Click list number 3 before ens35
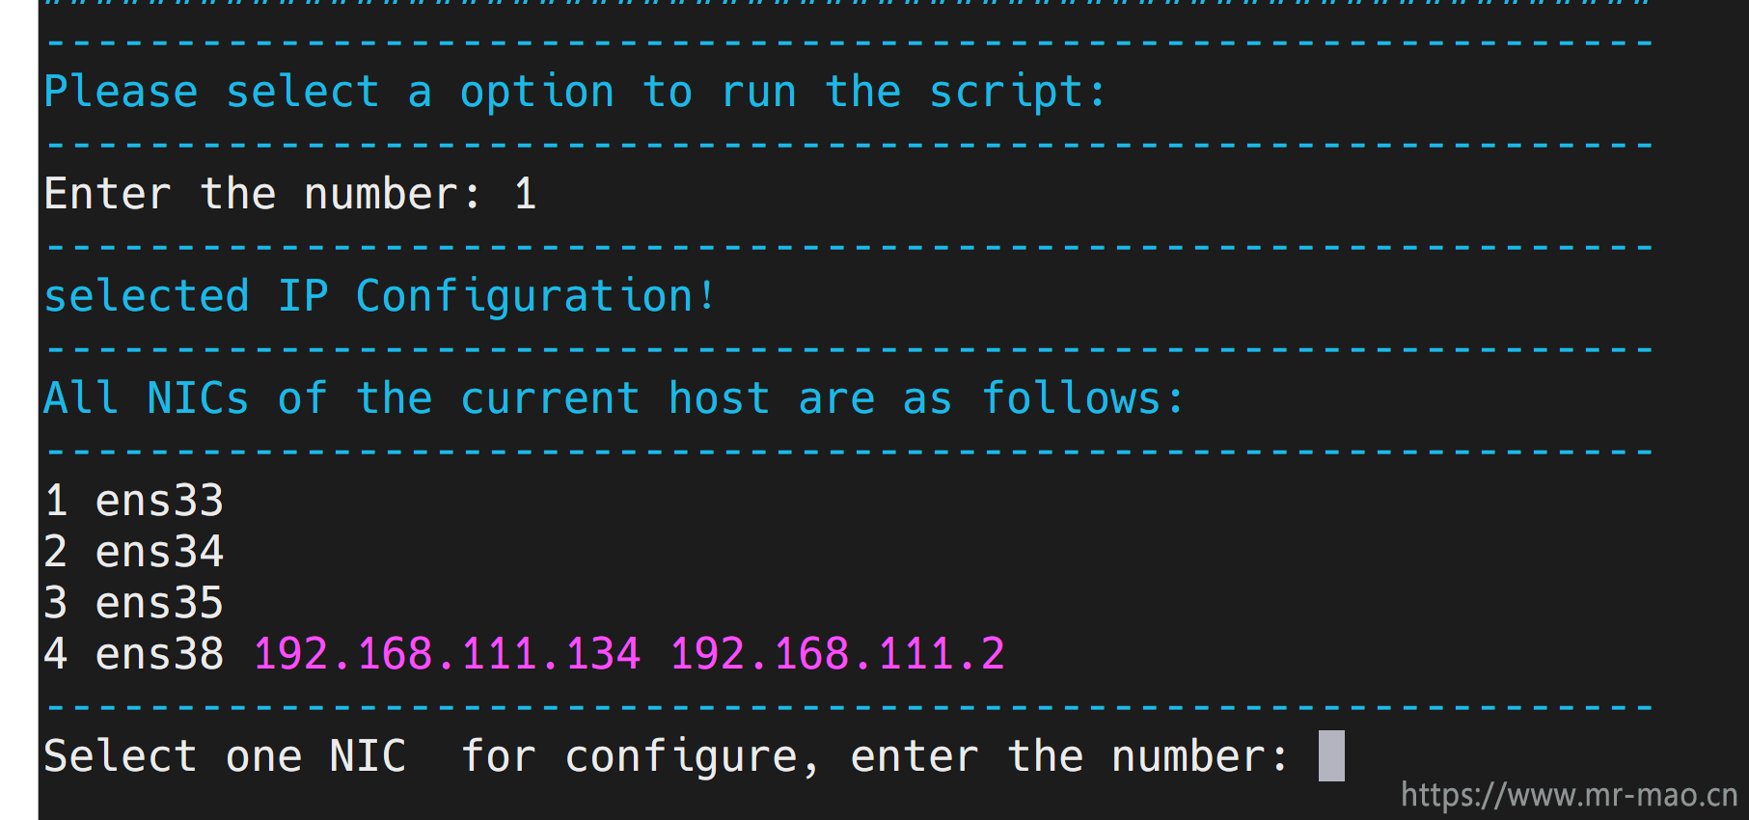 (x=56, y=603)
